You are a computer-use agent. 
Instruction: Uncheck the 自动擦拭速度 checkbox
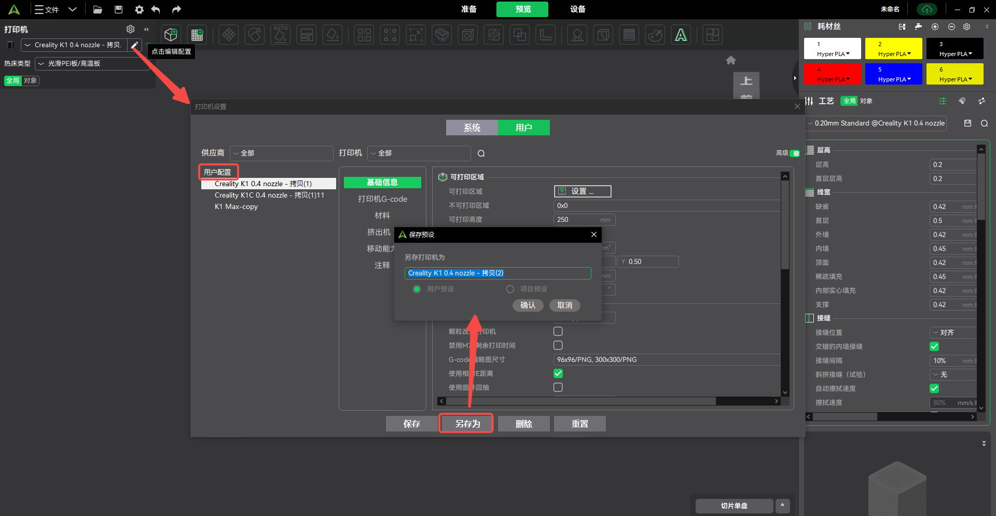934,388
